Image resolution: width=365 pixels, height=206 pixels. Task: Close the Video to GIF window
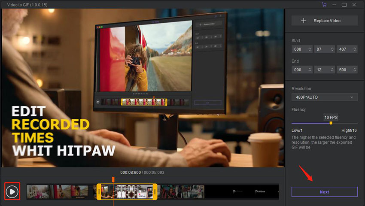coord(354,5)
